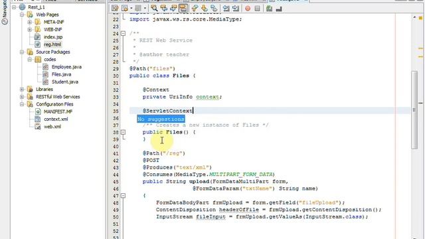
Task: Go to Previous Bookmark icon
Action: [195, 9]
